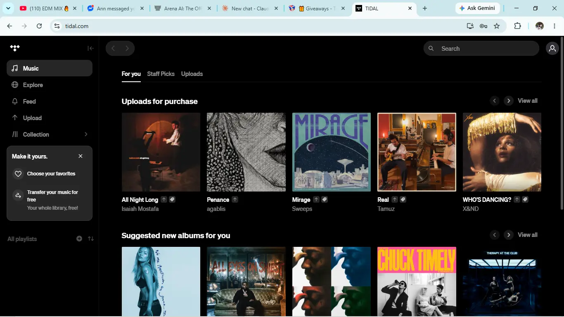Show next Suggested new albums
The height and width of the screenshot is (317, 564).
tap(509, 235)
